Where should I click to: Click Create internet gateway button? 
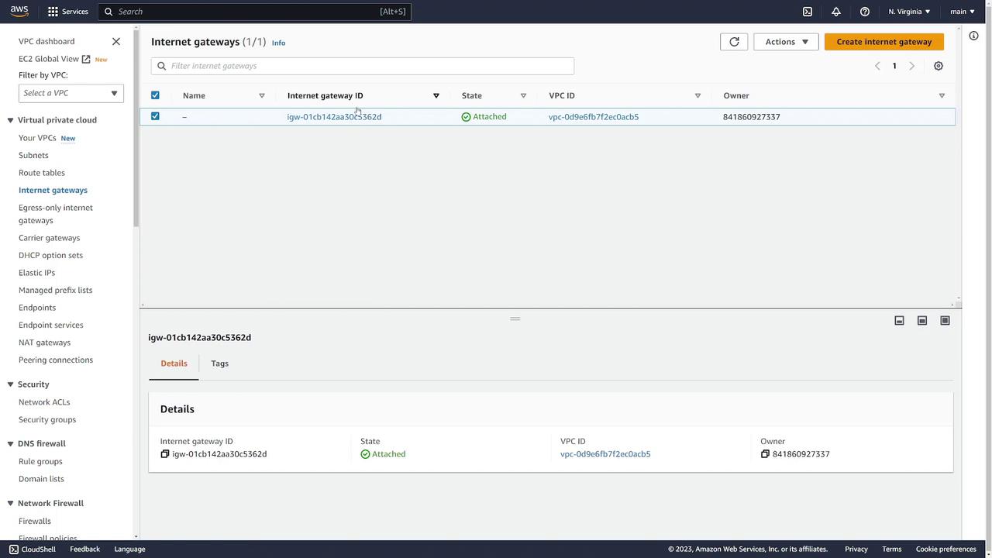[884, 42]
